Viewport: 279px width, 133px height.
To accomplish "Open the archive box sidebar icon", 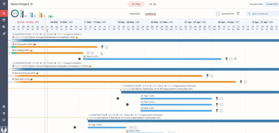I will [4, 20].
